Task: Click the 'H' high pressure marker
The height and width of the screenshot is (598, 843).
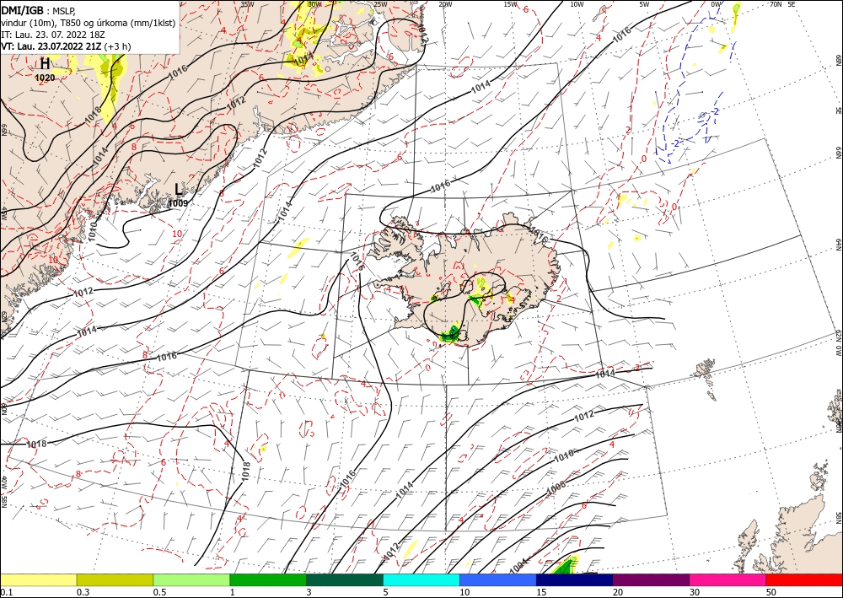Action: pyautogui.click(x=45, y=64)
